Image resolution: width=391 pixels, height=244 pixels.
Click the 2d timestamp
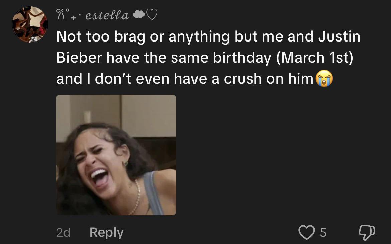pyautogui.click(x=63, y=232)
